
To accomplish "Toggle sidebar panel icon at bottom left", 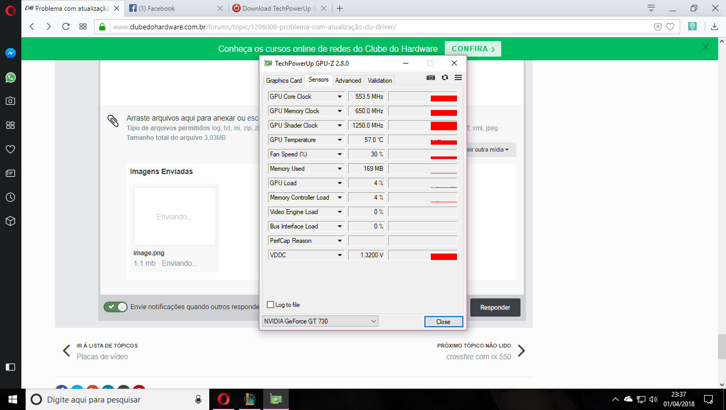I will [x=10, y=367].
